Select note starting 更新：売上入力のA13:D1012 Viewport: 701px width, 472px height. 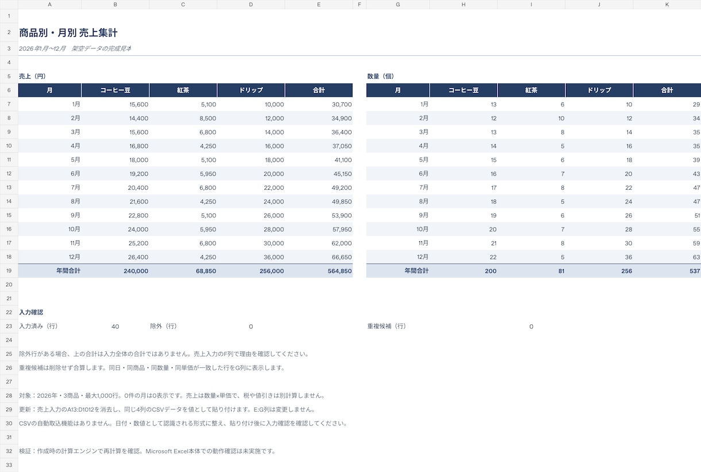(167, 409)
